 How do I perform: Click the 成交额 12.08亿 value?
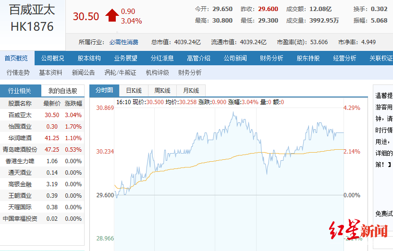click(320, 9)
